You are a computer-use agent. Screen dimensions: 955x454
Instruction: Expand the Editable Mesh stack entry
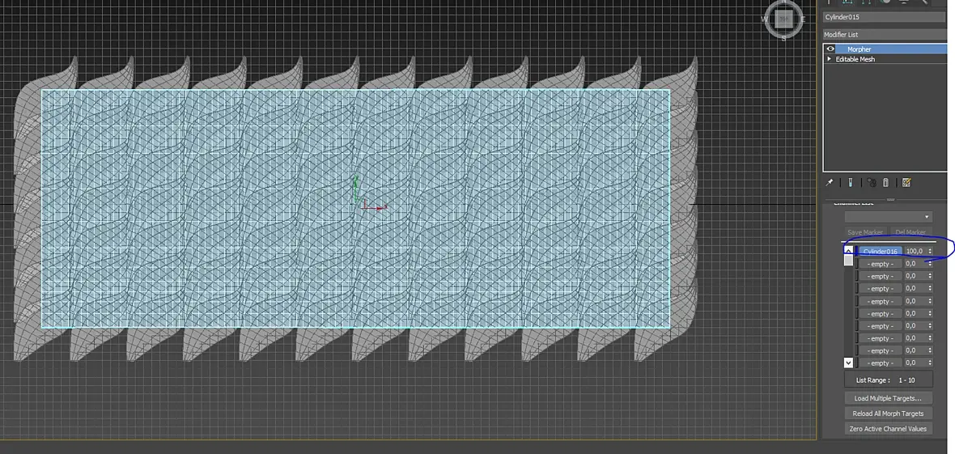coord(829,59)
